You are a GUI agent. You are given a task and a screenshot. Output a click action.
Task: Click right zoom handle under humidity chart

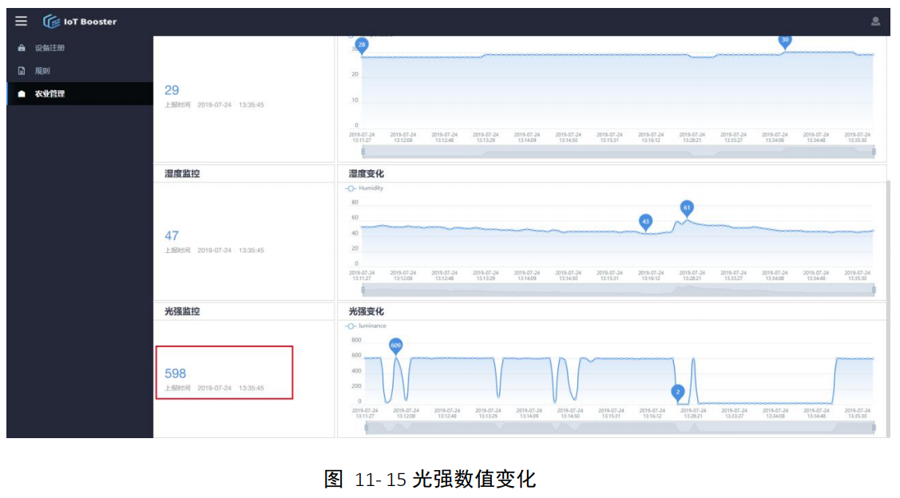pyautogui.click(x=874, y=290)
